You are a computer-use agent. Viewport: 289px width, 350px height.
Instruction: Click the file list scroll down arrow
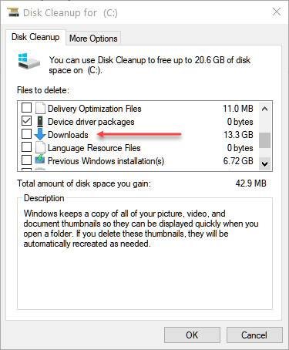[x=264, y=163]
